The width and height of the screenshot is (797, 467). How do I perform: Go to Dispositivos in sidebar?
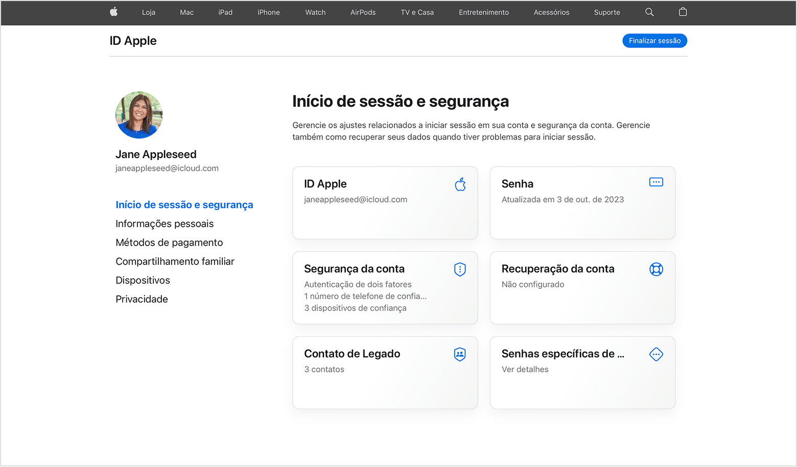point(143,281)
